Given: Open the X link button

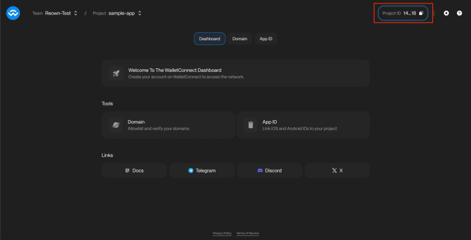Looking at the screenshot, I should 337,171.
